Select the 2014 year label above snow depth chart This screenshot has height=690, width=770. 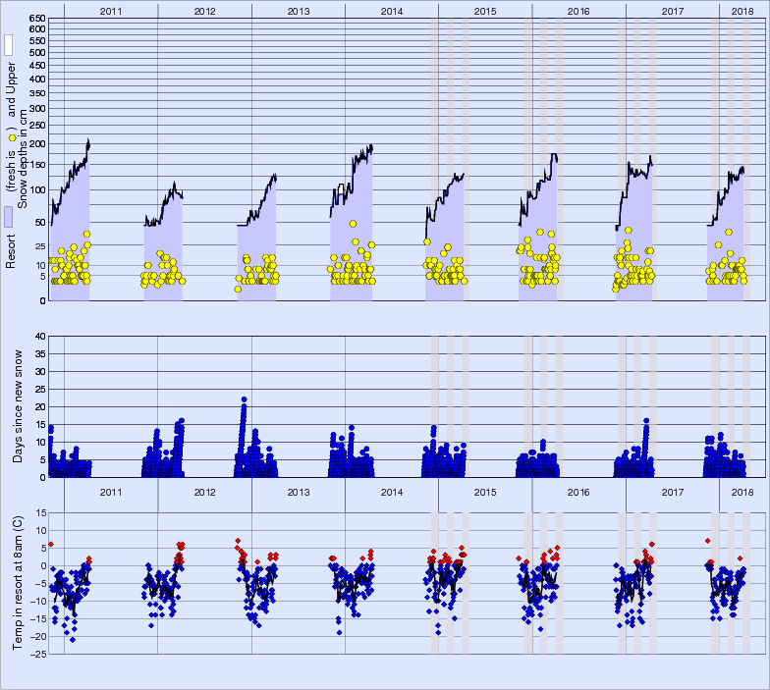391,10
